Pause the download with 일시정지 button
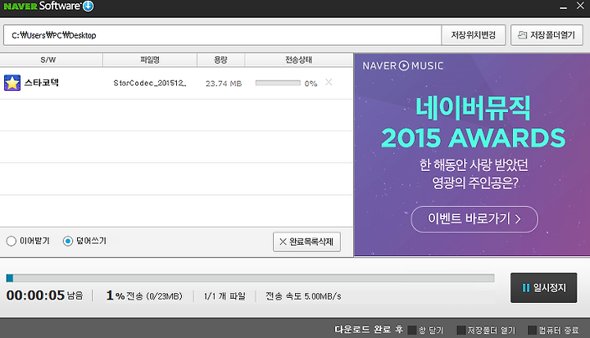 [x=544, y=287]
